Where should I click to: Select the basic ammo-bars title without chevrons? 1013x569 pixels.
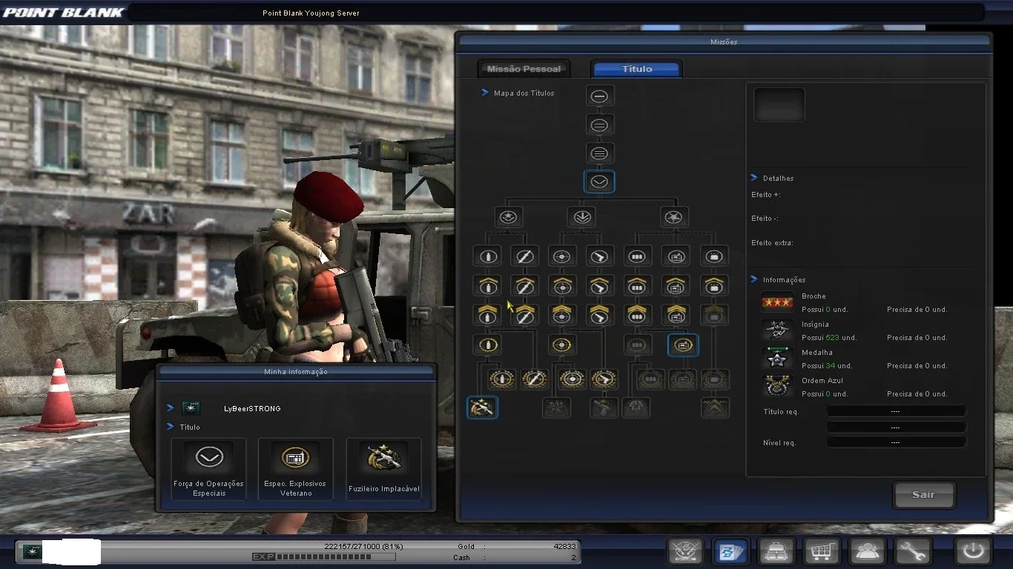point(637,256)
